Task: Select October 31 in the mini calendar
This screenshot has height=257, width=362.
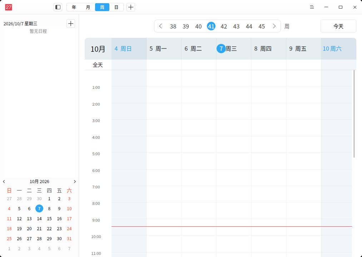Action: click(69, 239)
